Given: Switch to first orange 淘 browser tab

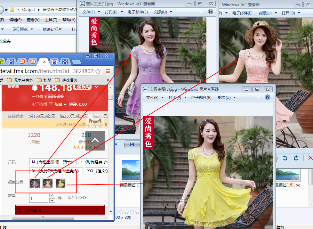Looking at the screenshot, I should click(22, 62).
